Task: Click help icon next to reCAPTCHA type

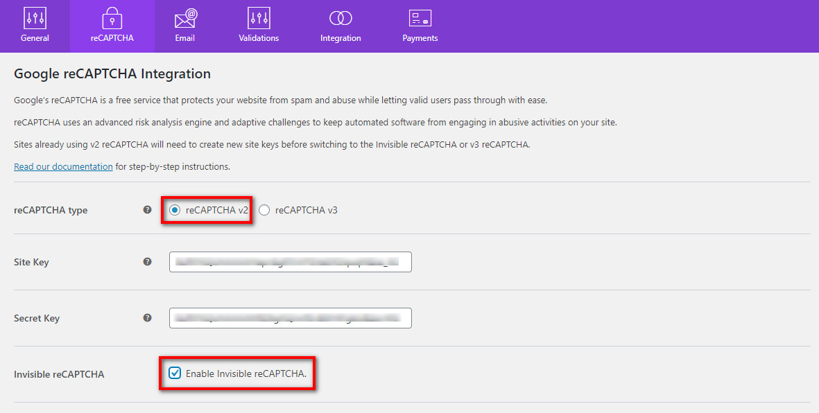Action: pos(147,210)
